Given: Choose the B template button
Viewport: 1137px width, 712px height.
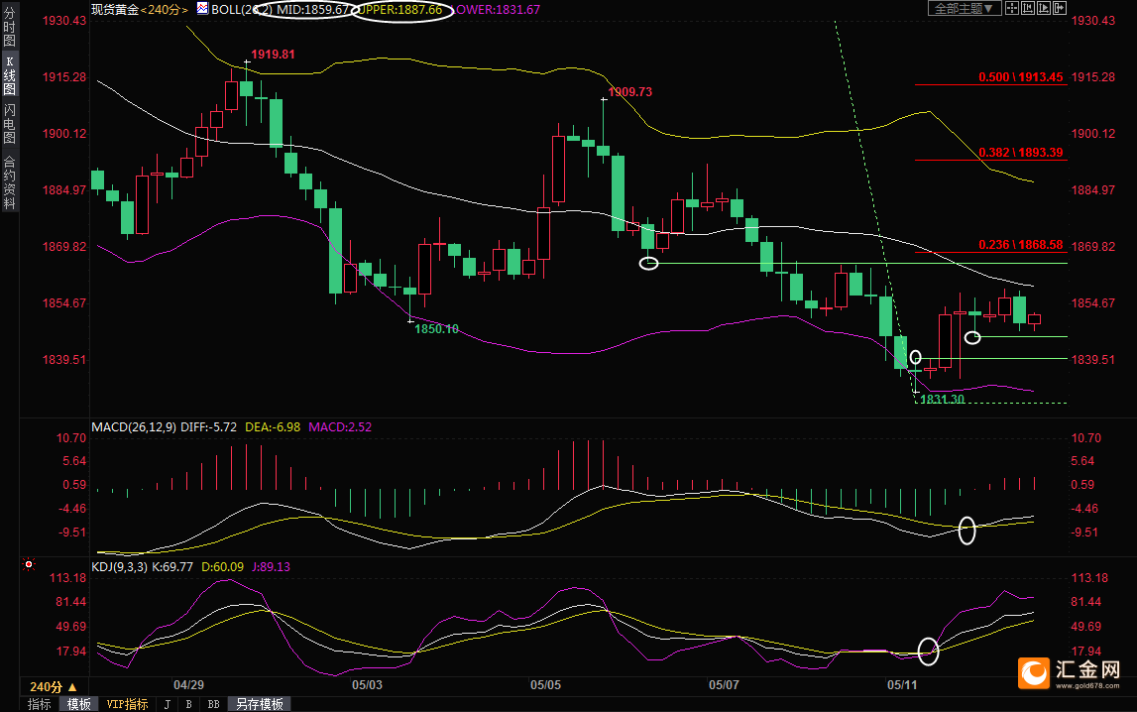Looking at the screenshot, I should 189,704.
